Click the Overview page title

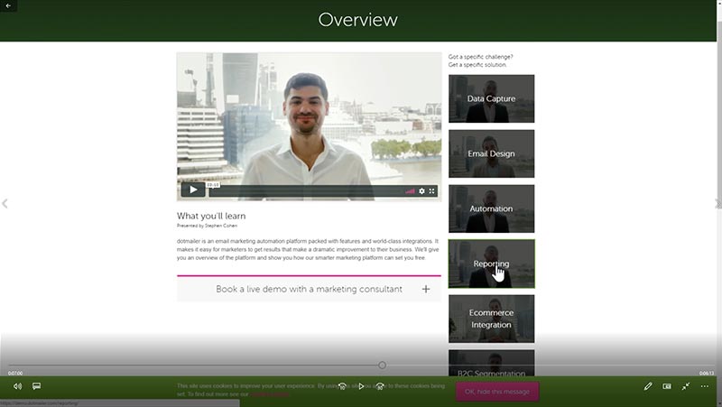pos(357,20)
